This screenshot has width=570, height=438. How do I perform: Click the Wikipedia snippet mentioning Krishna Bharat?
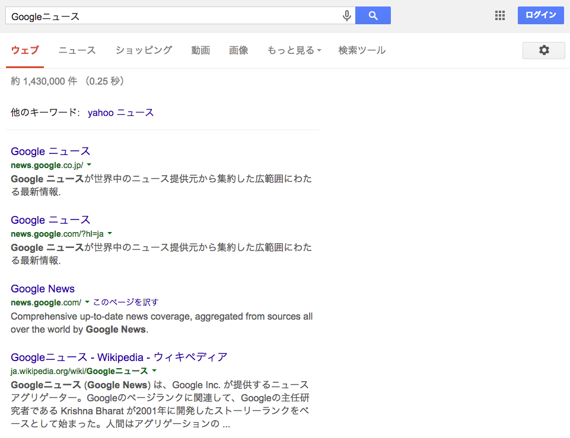point(160,404)
